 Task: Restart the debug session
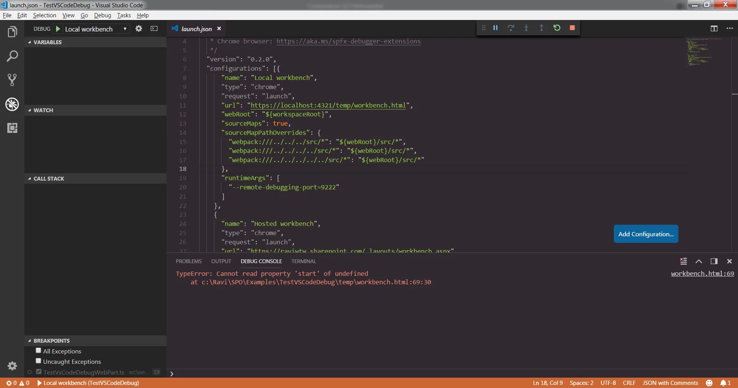coord(557,28)
